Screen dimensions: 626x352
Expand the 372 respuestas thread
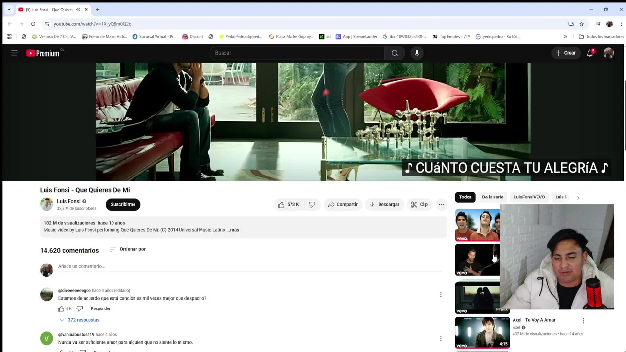pyautogui.click(x=79, y=320)
